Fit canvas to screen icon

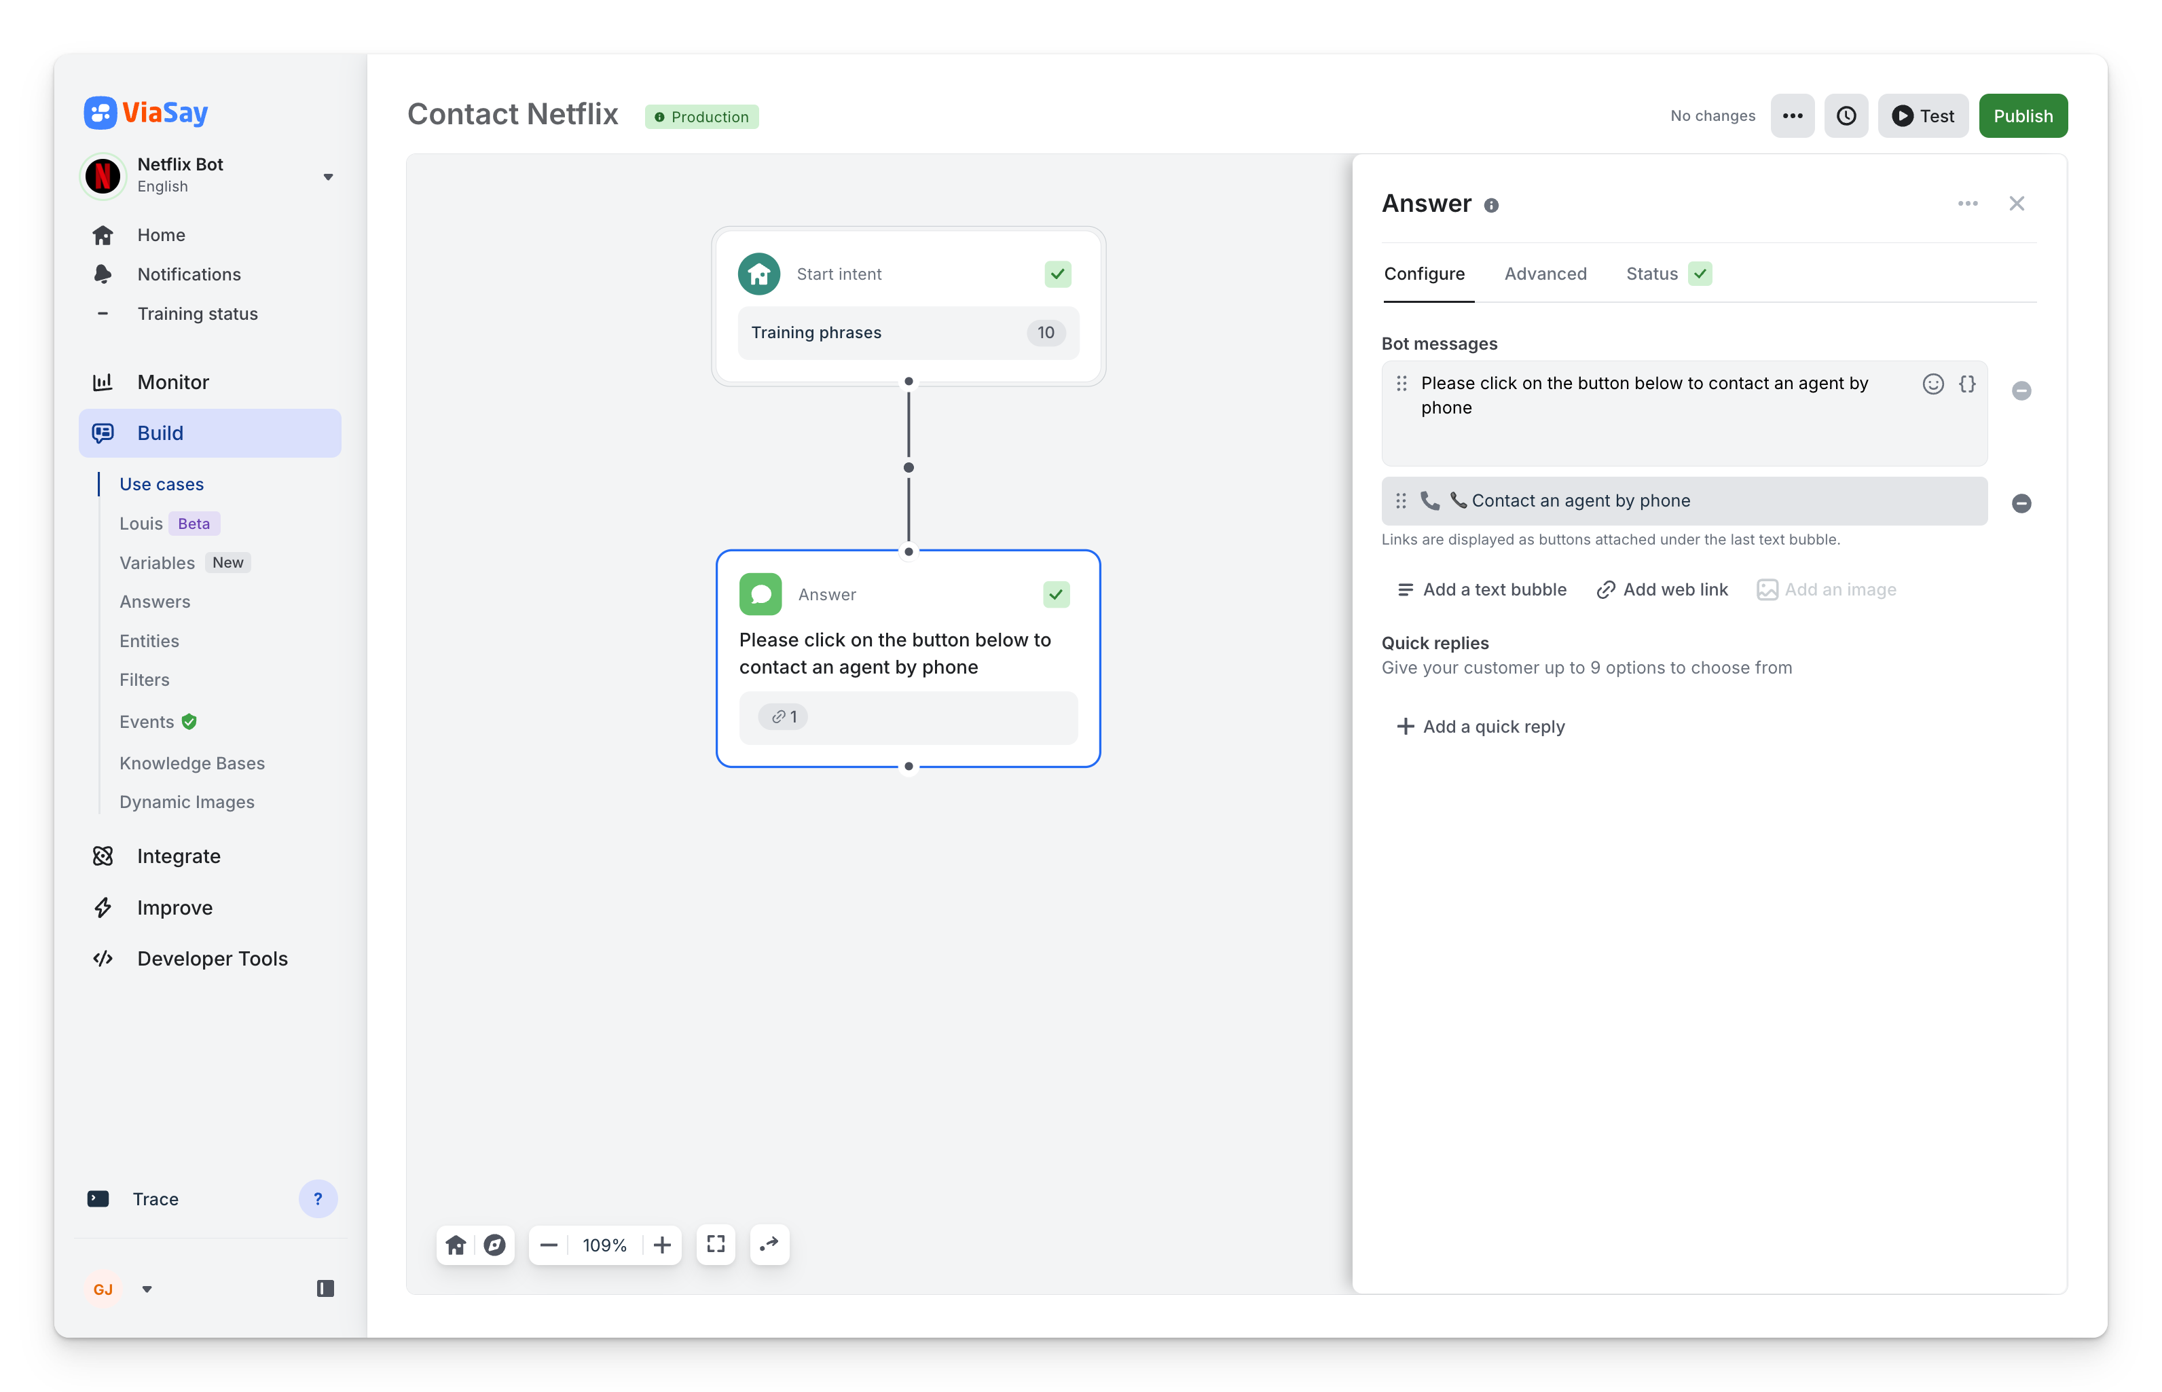click(716, 1245)
